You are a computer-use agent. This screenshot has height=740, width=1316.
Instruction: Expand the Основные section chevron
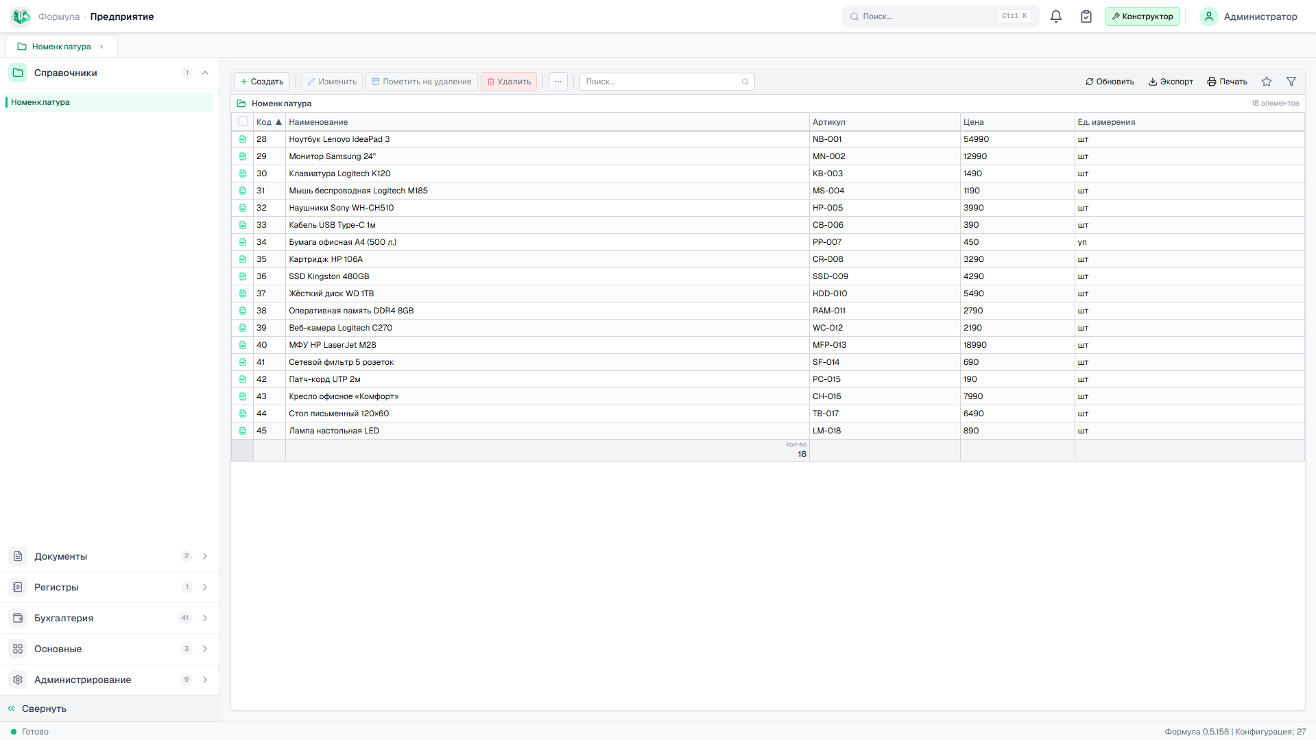pos(205,649)
